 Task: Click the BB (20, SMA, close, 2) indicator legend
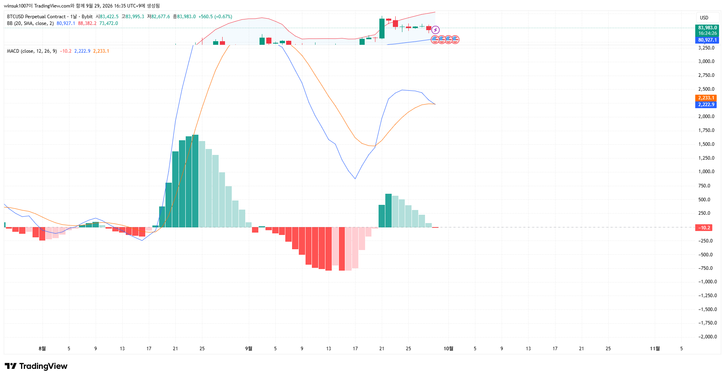[30, 23]
